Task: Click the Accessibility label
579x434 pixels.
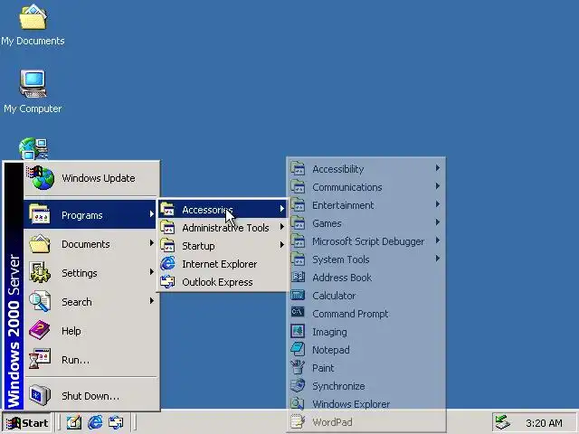Action: click(x=337, y=169)
